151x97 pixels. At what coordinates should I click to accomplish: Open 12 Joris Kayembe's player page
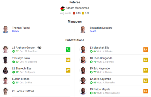[x=100, y=79]
